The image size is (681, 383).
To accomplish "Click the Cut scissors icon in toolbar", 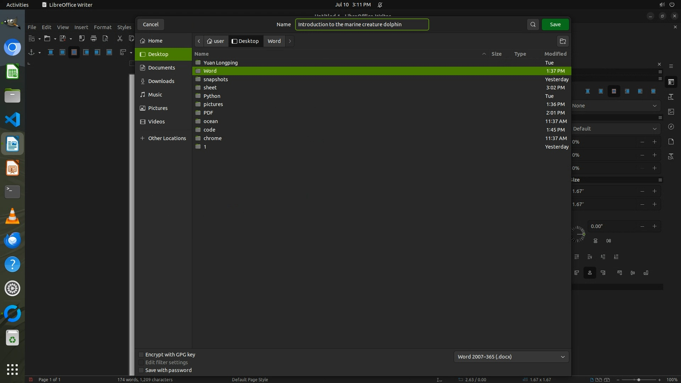I will pos(120,38).
